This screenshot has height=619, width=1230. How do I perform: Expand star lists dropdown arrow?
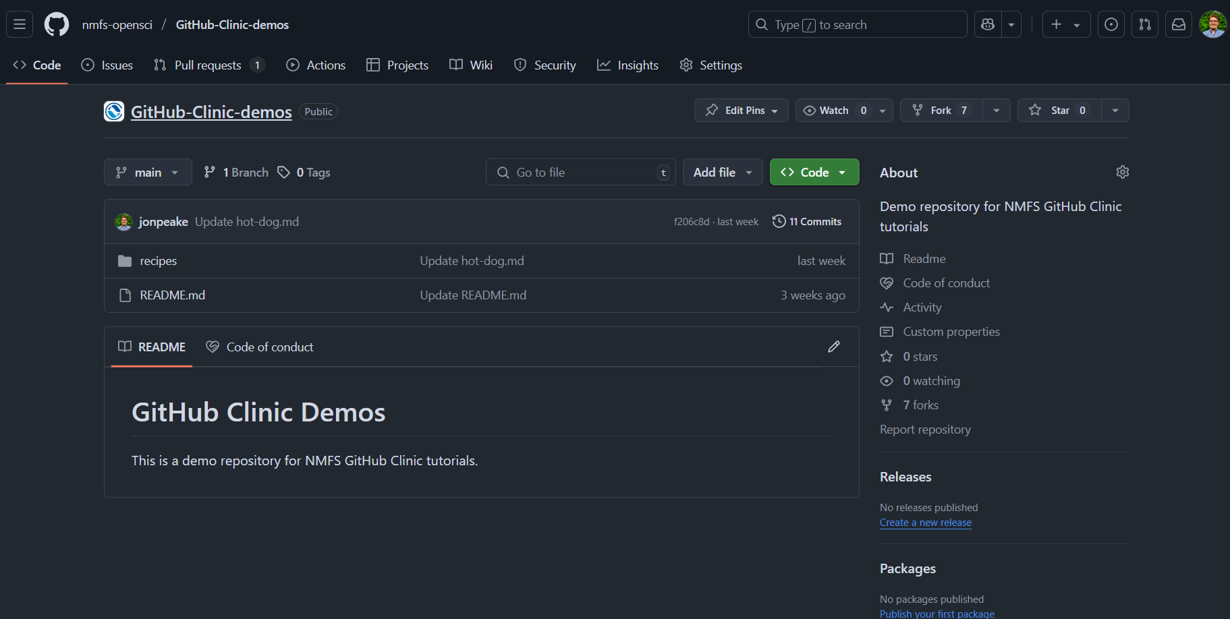(x=1115, y=111)
